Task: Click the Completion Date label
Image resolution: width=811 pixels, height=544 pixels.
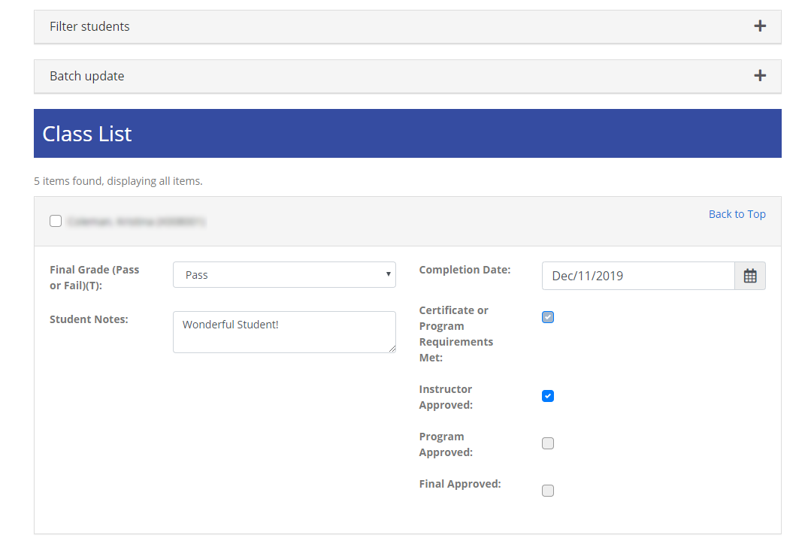Action: coord(465,270)
